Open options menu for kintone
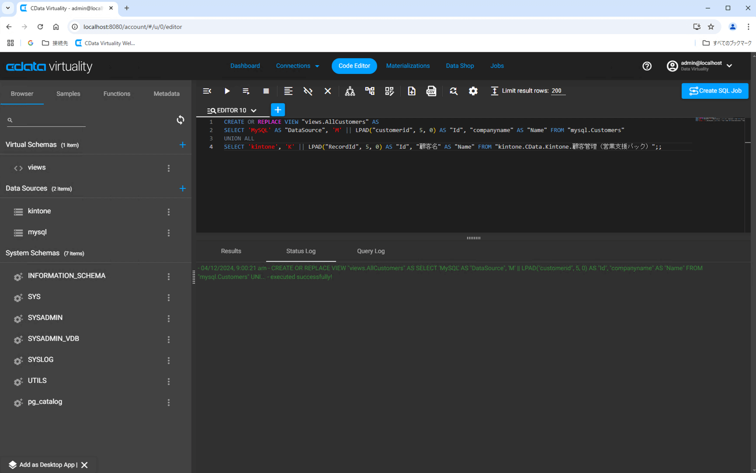This screenshot has height=473, width=756. [169, 212]
